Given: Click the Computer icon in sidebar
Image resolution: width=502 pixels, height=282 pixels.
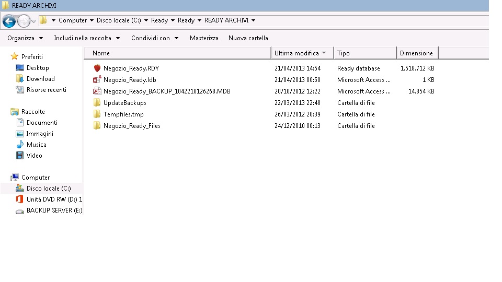Looking at the screenshot, I should pyautogui.click(x=15, y=178).
